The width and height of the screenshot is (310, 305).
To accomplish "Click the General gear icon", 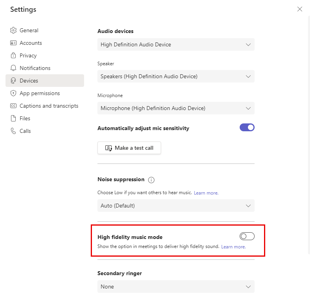I will pyautogui.click(x=13, y=30).
